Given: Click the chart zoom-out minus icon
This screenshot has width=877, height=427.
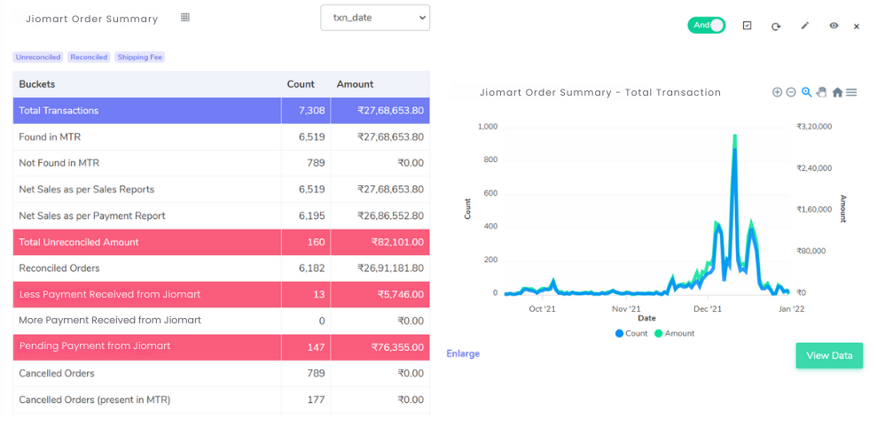Looking at the screenshot, I should [791, 92].
